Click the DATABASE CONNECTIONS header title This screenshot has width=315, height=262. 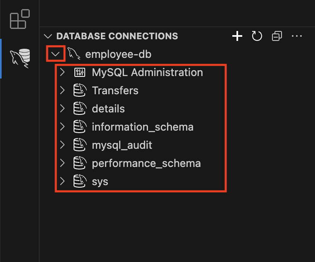click(117, 36)
